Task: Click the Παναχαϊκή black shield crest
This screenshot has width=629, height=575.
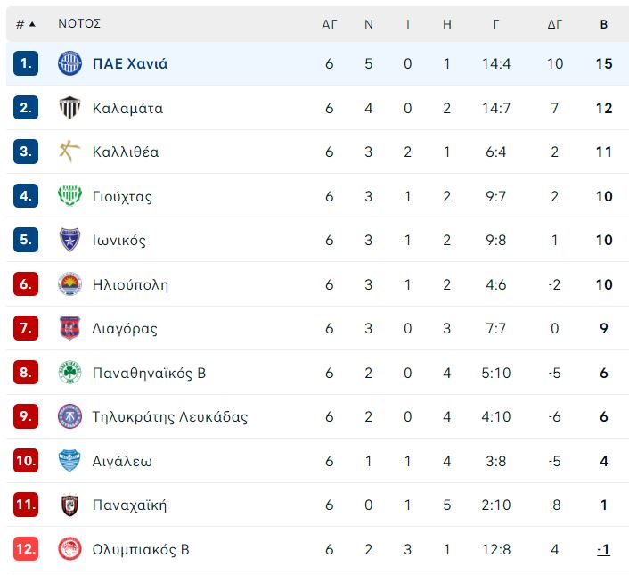Action: (69, 505)
